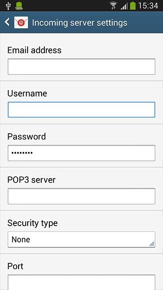Tap the Wi-Fi signal icon
The width and height of the screenshot is (163, 290).
113,6
